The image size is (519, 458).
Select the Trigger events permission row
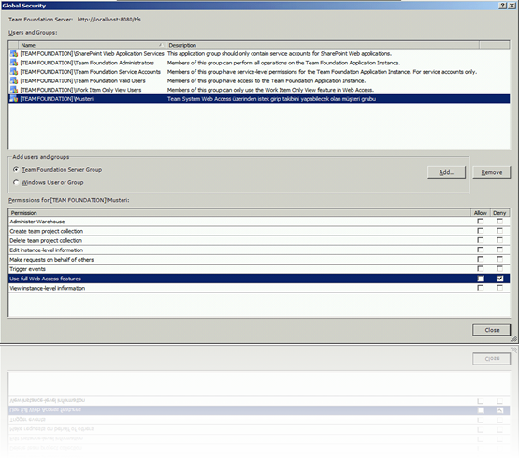coord(259,269)
